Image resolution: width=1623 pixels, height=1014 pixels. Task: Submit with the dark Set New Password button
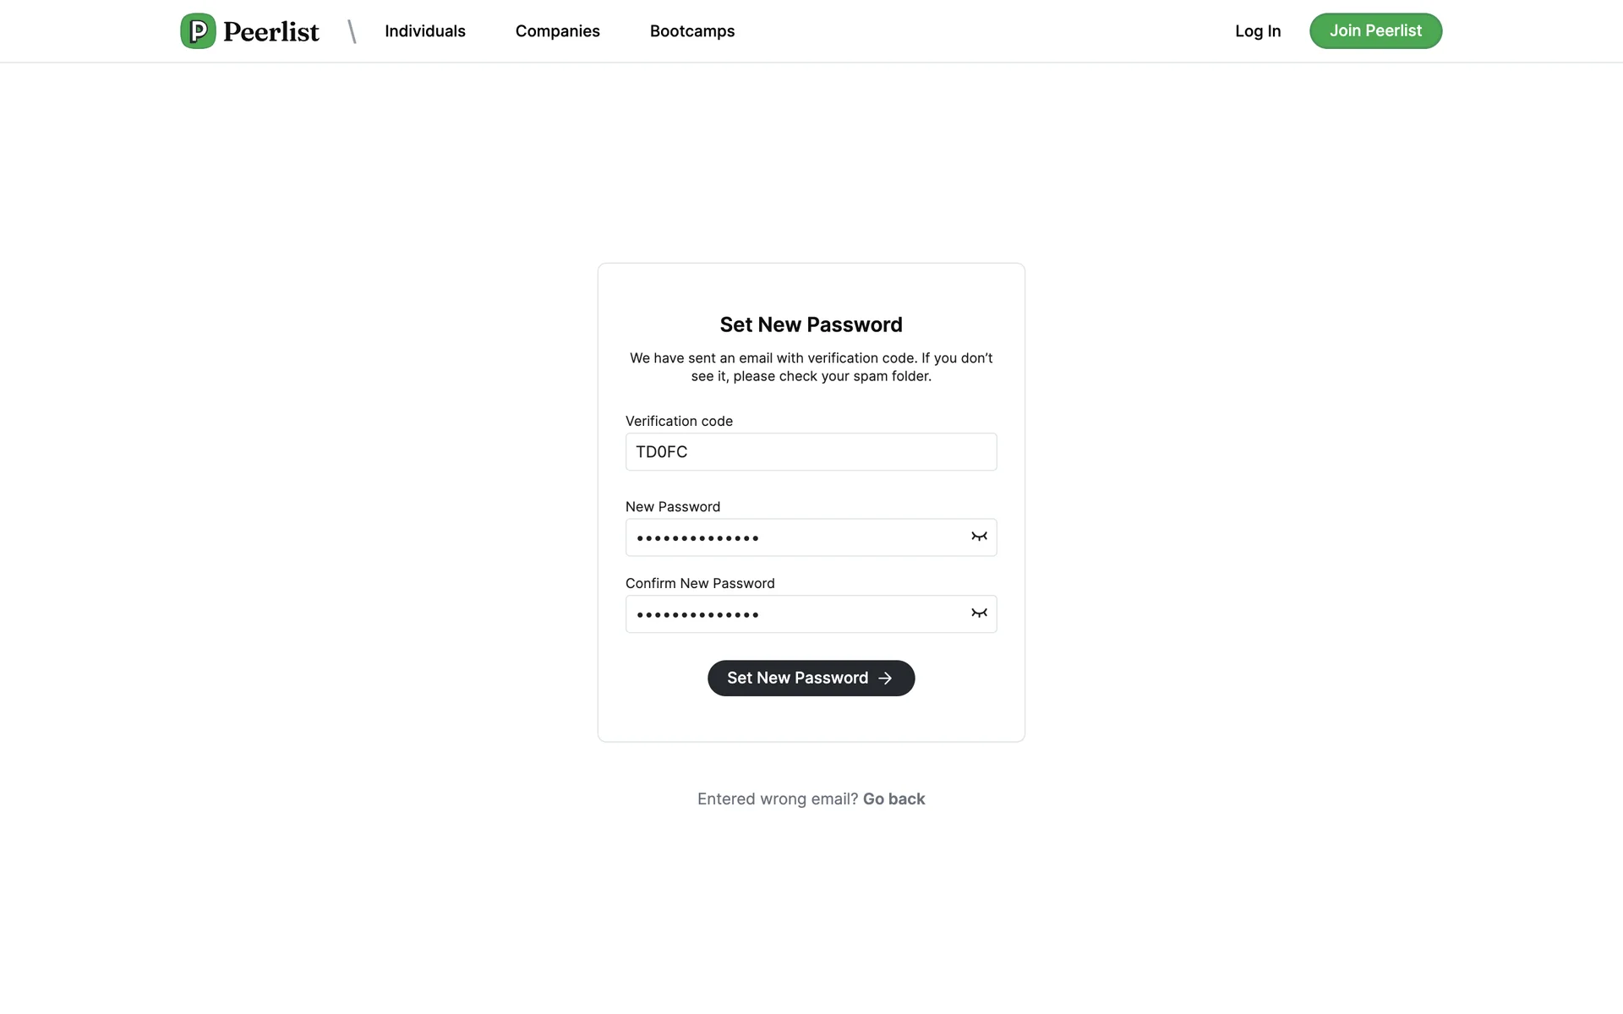pyautogui.click(x=796, y=678)
